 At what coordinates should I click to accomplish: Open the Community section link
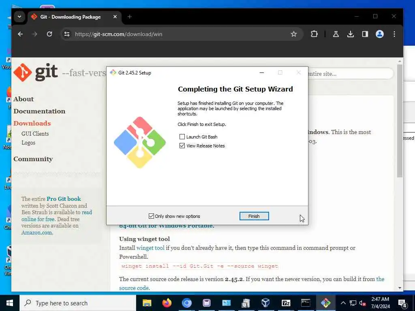(33, 159)
